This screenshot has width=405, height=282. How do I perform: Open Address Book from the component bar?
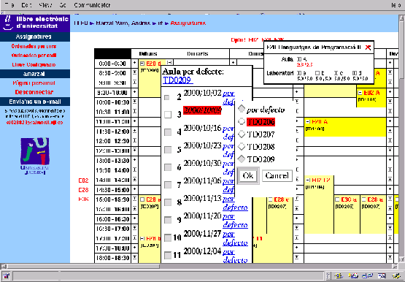point(382,276)
